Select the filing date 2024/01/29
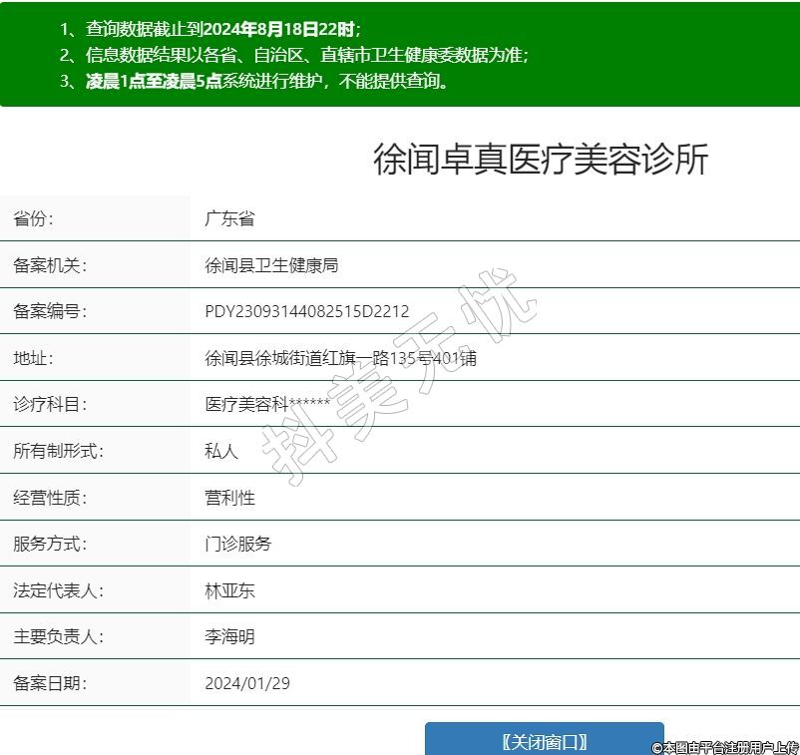 247,683
